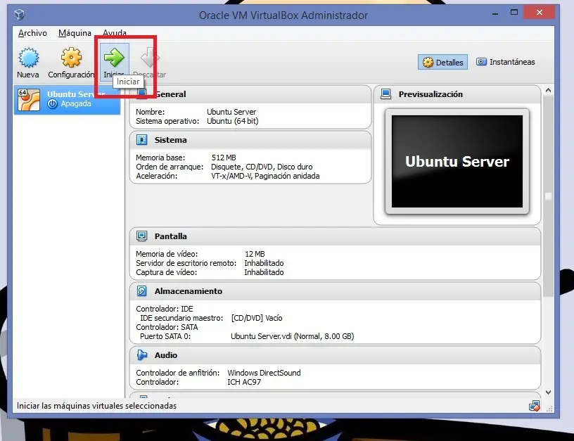Click status bar text 'Iniciar las máquinas virtuales seleccionadas'

(96, 406)
